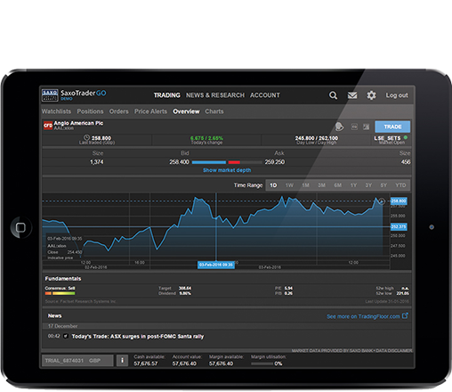Click the 17 December news date header
The width and height of the screenshot is (452, 392).
coord(62,326)
